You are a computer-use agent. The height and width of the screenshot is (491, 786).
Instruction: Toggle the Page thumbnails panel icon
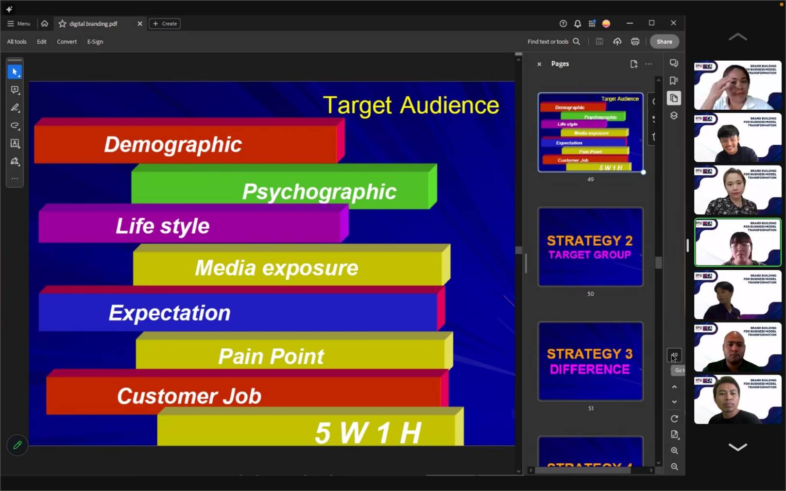(x=674, y=98)
